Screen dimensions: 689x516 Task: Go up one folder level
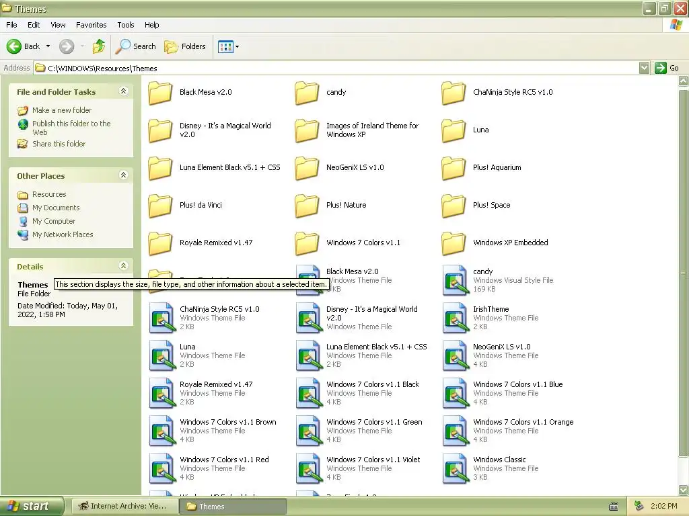click(99, 46)
